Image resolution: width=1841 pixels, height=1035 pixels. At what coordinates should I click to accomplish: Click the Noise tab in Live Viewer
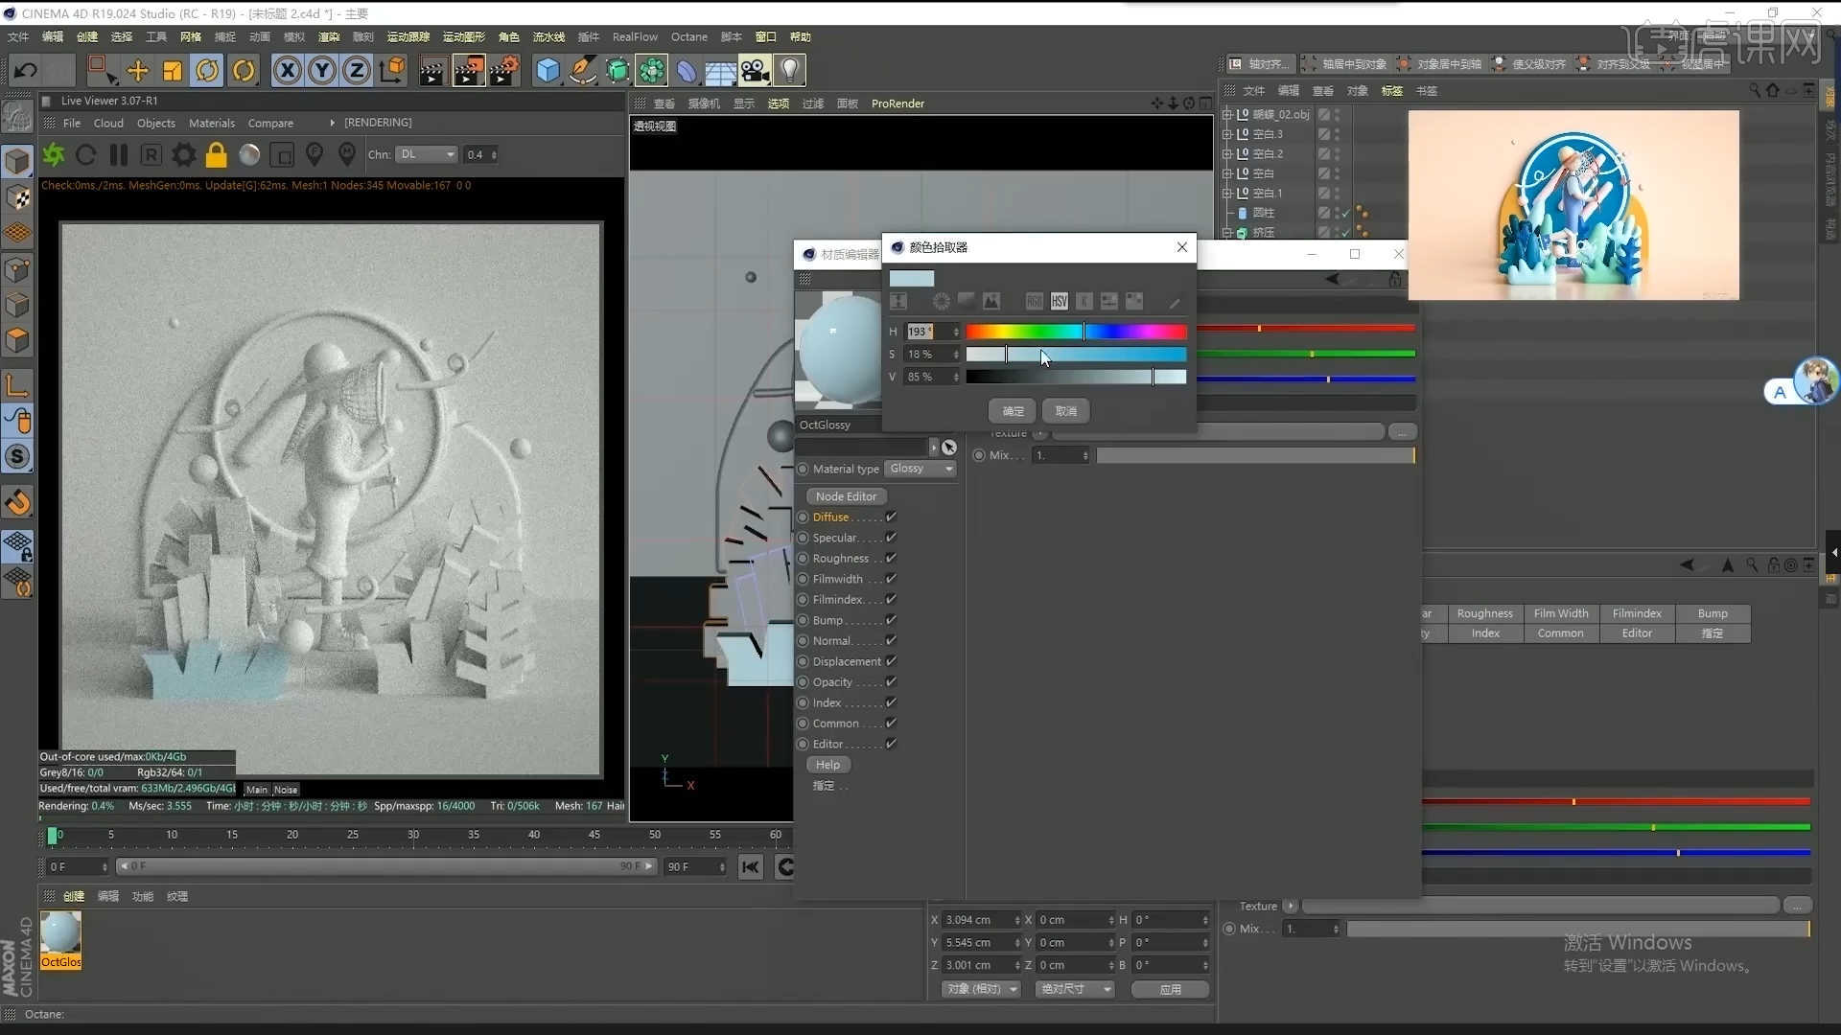(x=286, y=790)
